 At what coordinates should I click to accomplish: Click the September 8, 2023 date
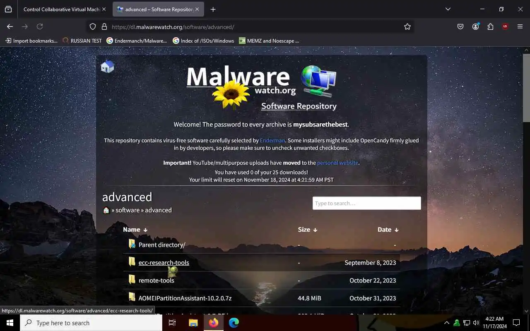(x=370, y=262)
